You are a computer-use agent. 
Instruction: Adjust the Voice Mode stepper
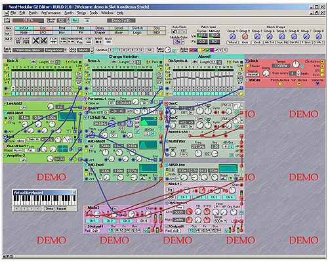tap(92, 50)
